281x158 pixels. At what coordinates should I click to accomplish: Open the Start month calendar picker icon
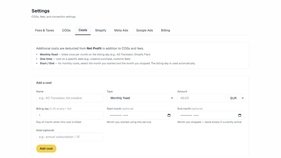point(169,115)
